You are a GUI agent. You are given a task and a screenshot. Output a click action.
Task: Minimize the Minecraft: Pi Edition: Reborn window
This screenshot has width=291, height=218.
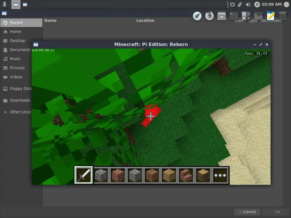coord(255,45)
